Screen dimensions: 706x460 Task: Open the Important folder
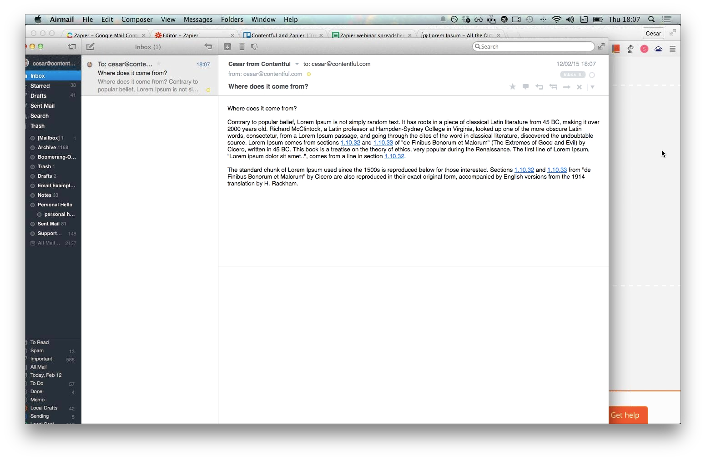53,359
